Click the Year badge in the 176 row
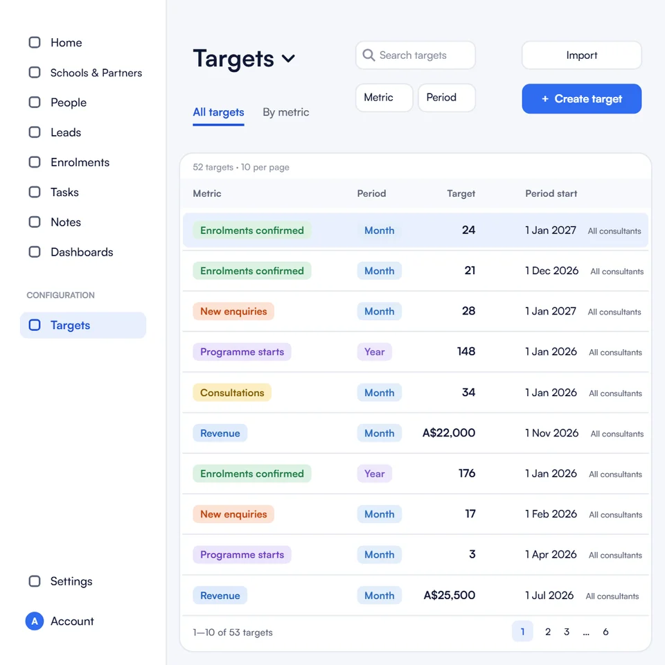665x665 pixels. coord(375,473)
